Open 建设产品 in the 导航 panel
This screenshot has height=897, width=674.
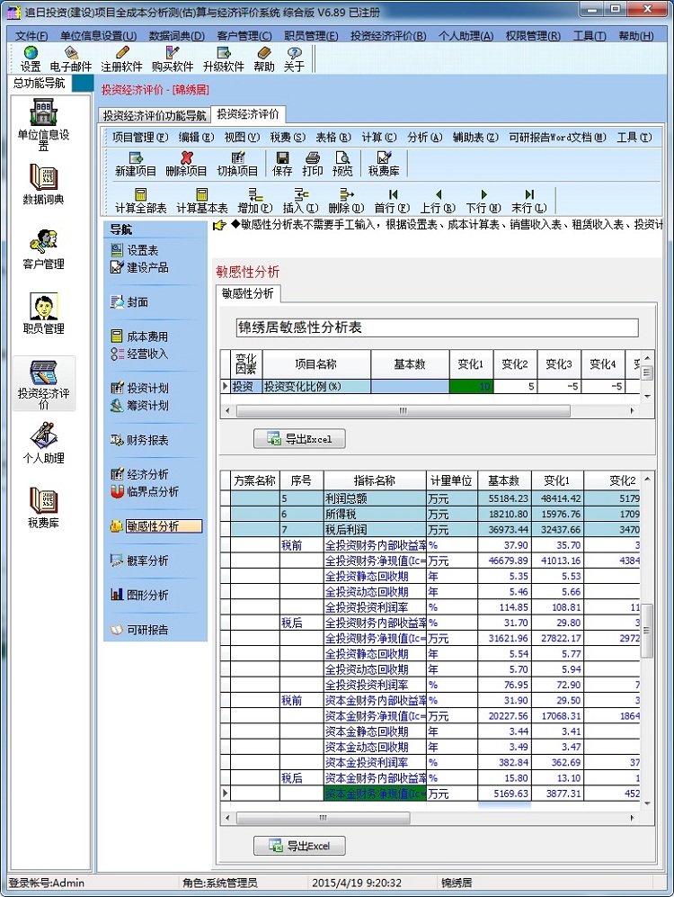139,267
